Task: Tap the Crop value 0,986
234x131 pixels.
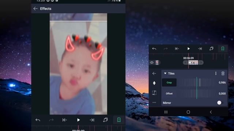Action: [x=222, y=83]
